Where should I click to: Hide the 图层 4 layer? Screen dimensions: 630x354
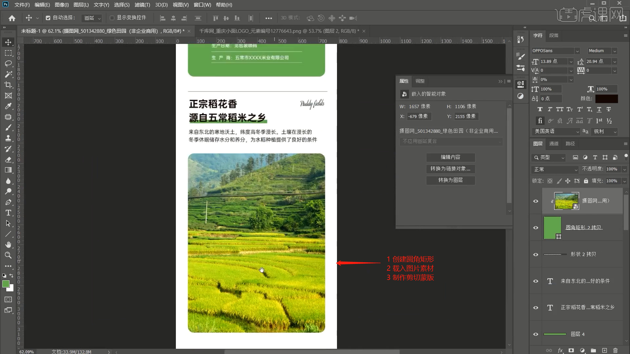click(x=536, y=334)
